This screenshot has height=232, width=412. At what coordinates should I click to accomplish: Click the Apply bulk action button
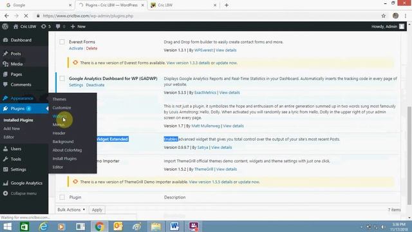coord(97,209)
